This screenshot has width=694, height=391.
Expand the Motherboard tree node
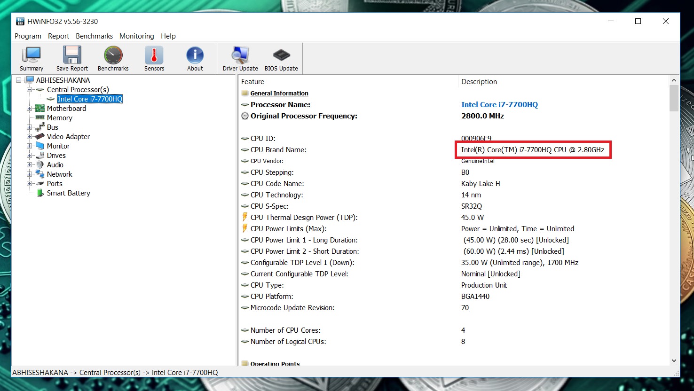29,109
